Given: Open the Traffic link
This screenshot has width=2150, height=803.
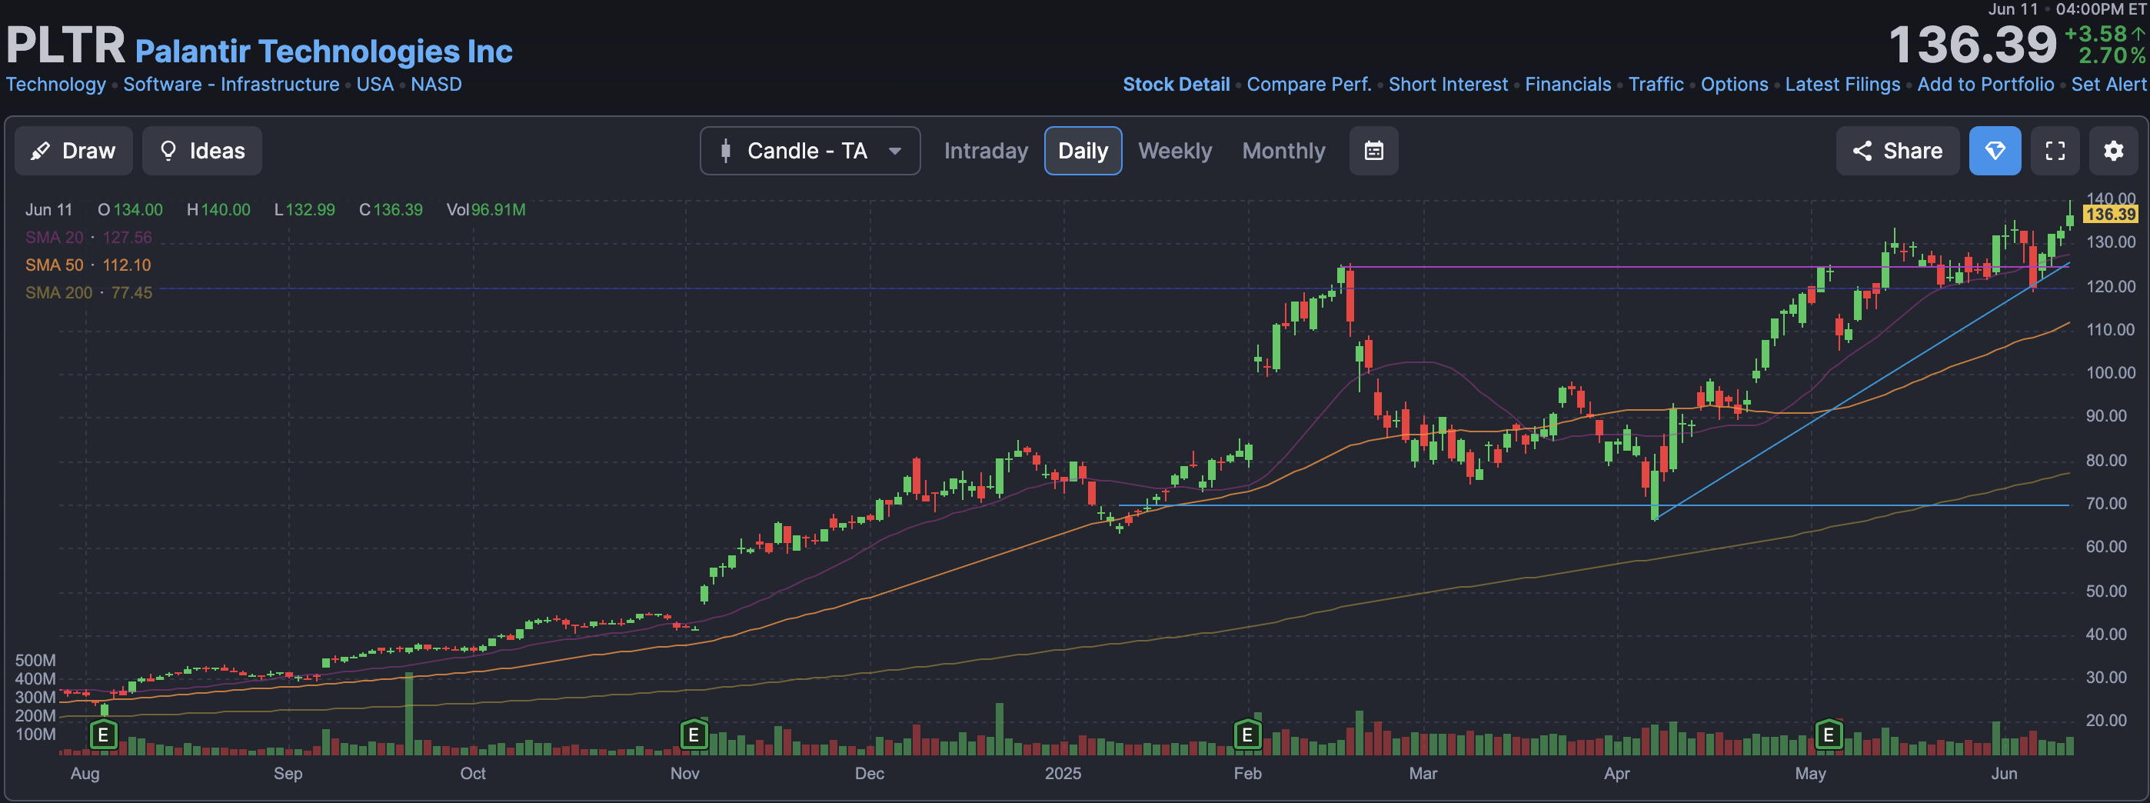Looking at the screenshot, I should coord(1656,85).
